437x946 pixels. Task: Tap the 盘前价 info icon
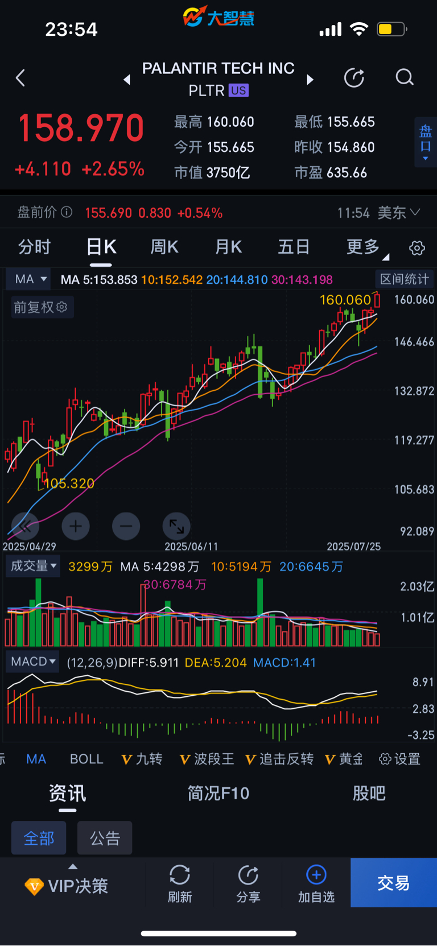tap(67, 212)
